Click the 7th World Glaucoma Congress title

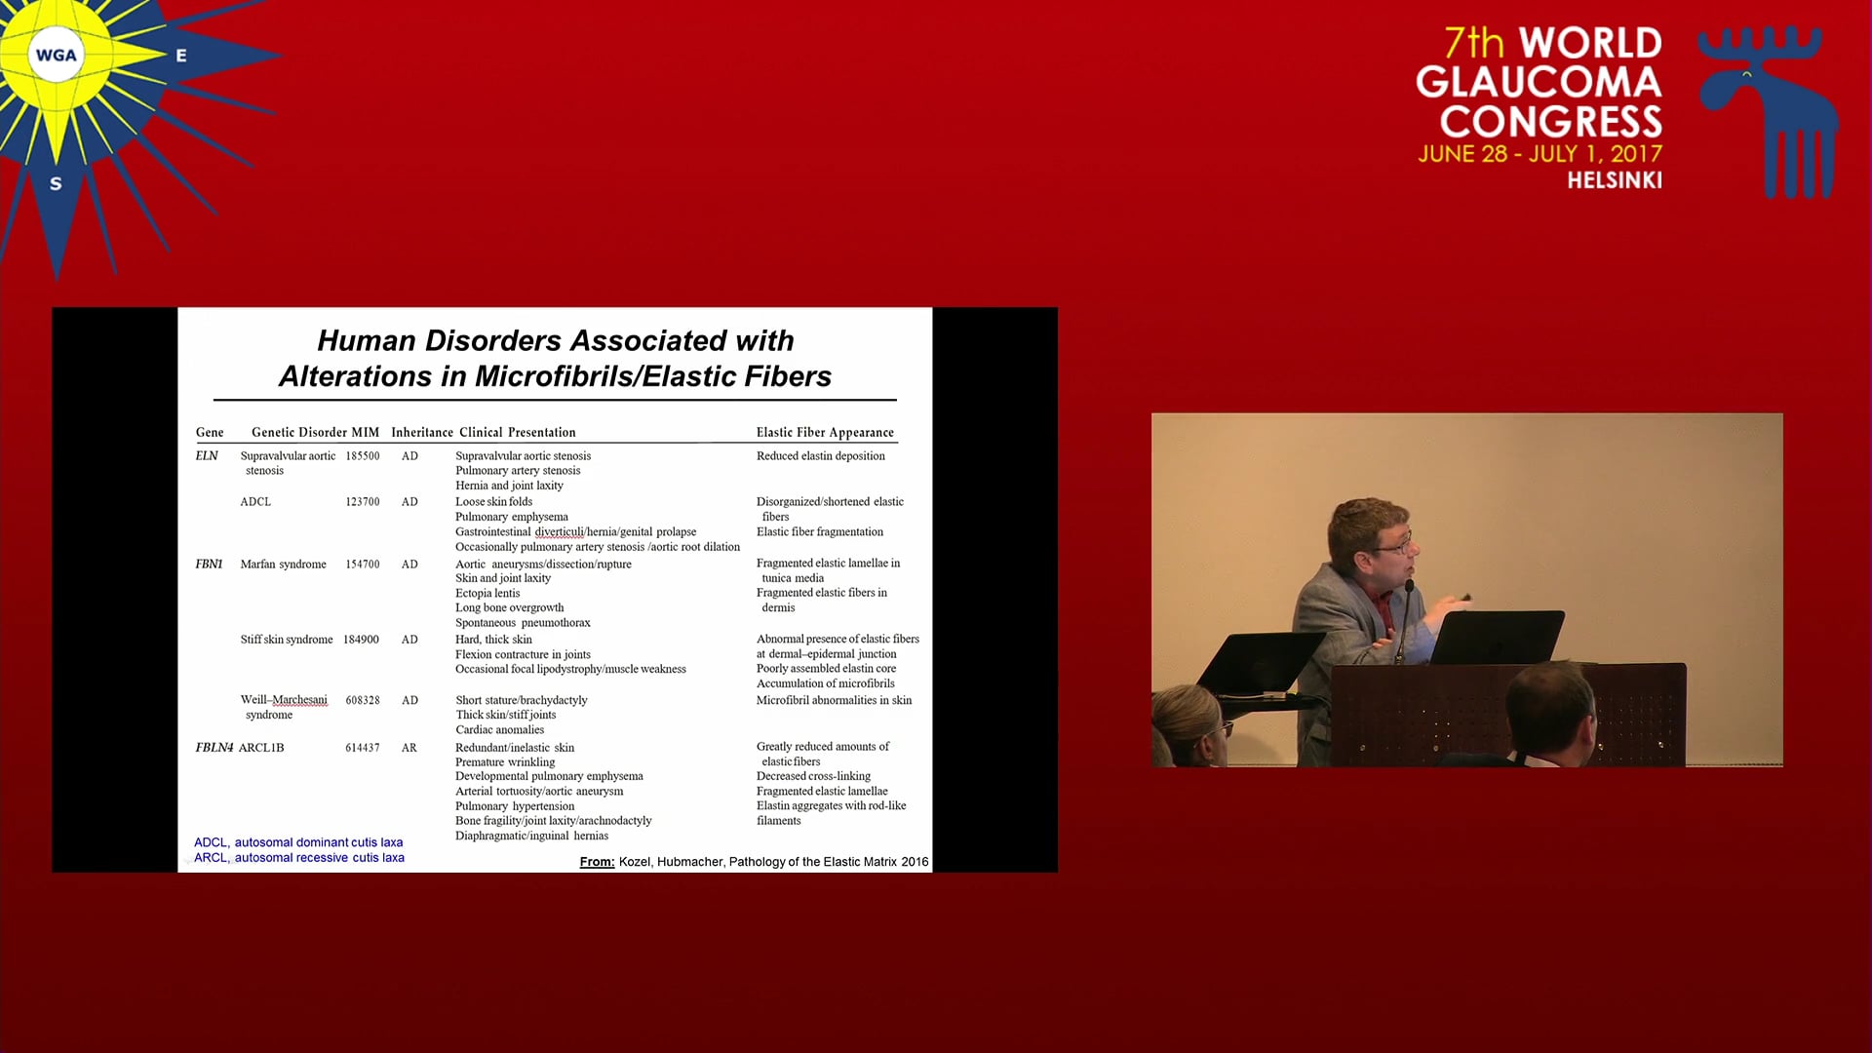pyautogui.click(x=1539, y=83)
